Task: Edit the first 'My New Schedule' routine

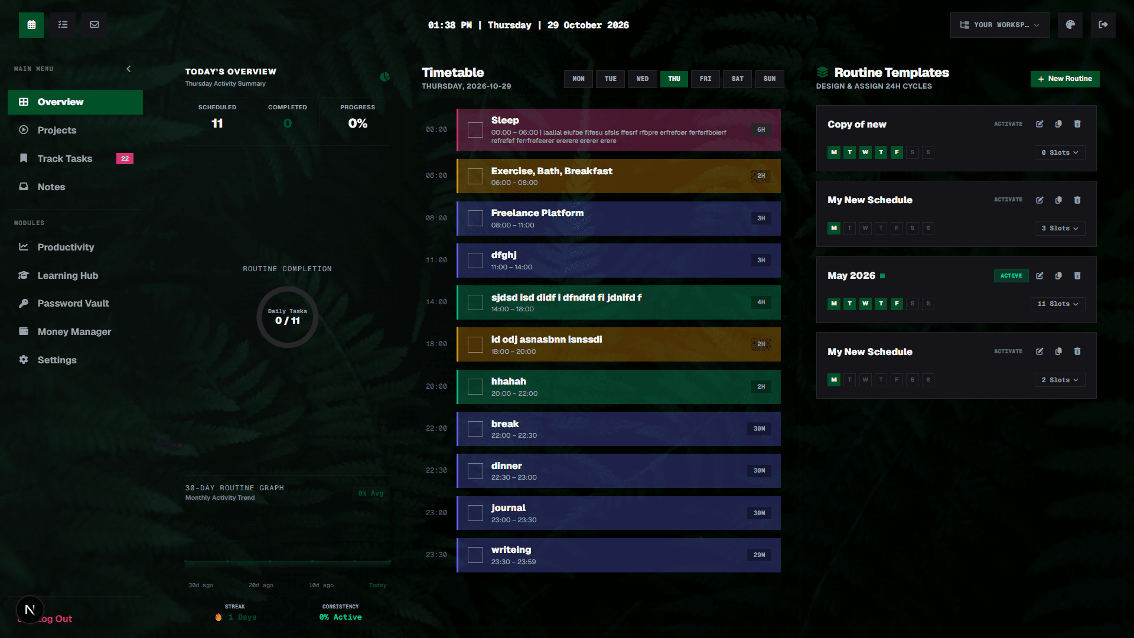Action: tap(1039, 200)
